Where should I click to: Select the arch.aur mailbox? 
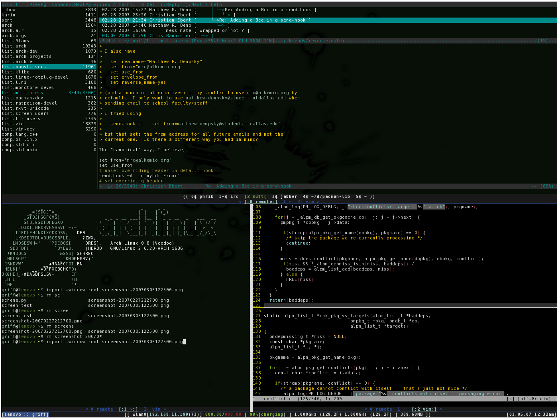click(x=49, y=30)
